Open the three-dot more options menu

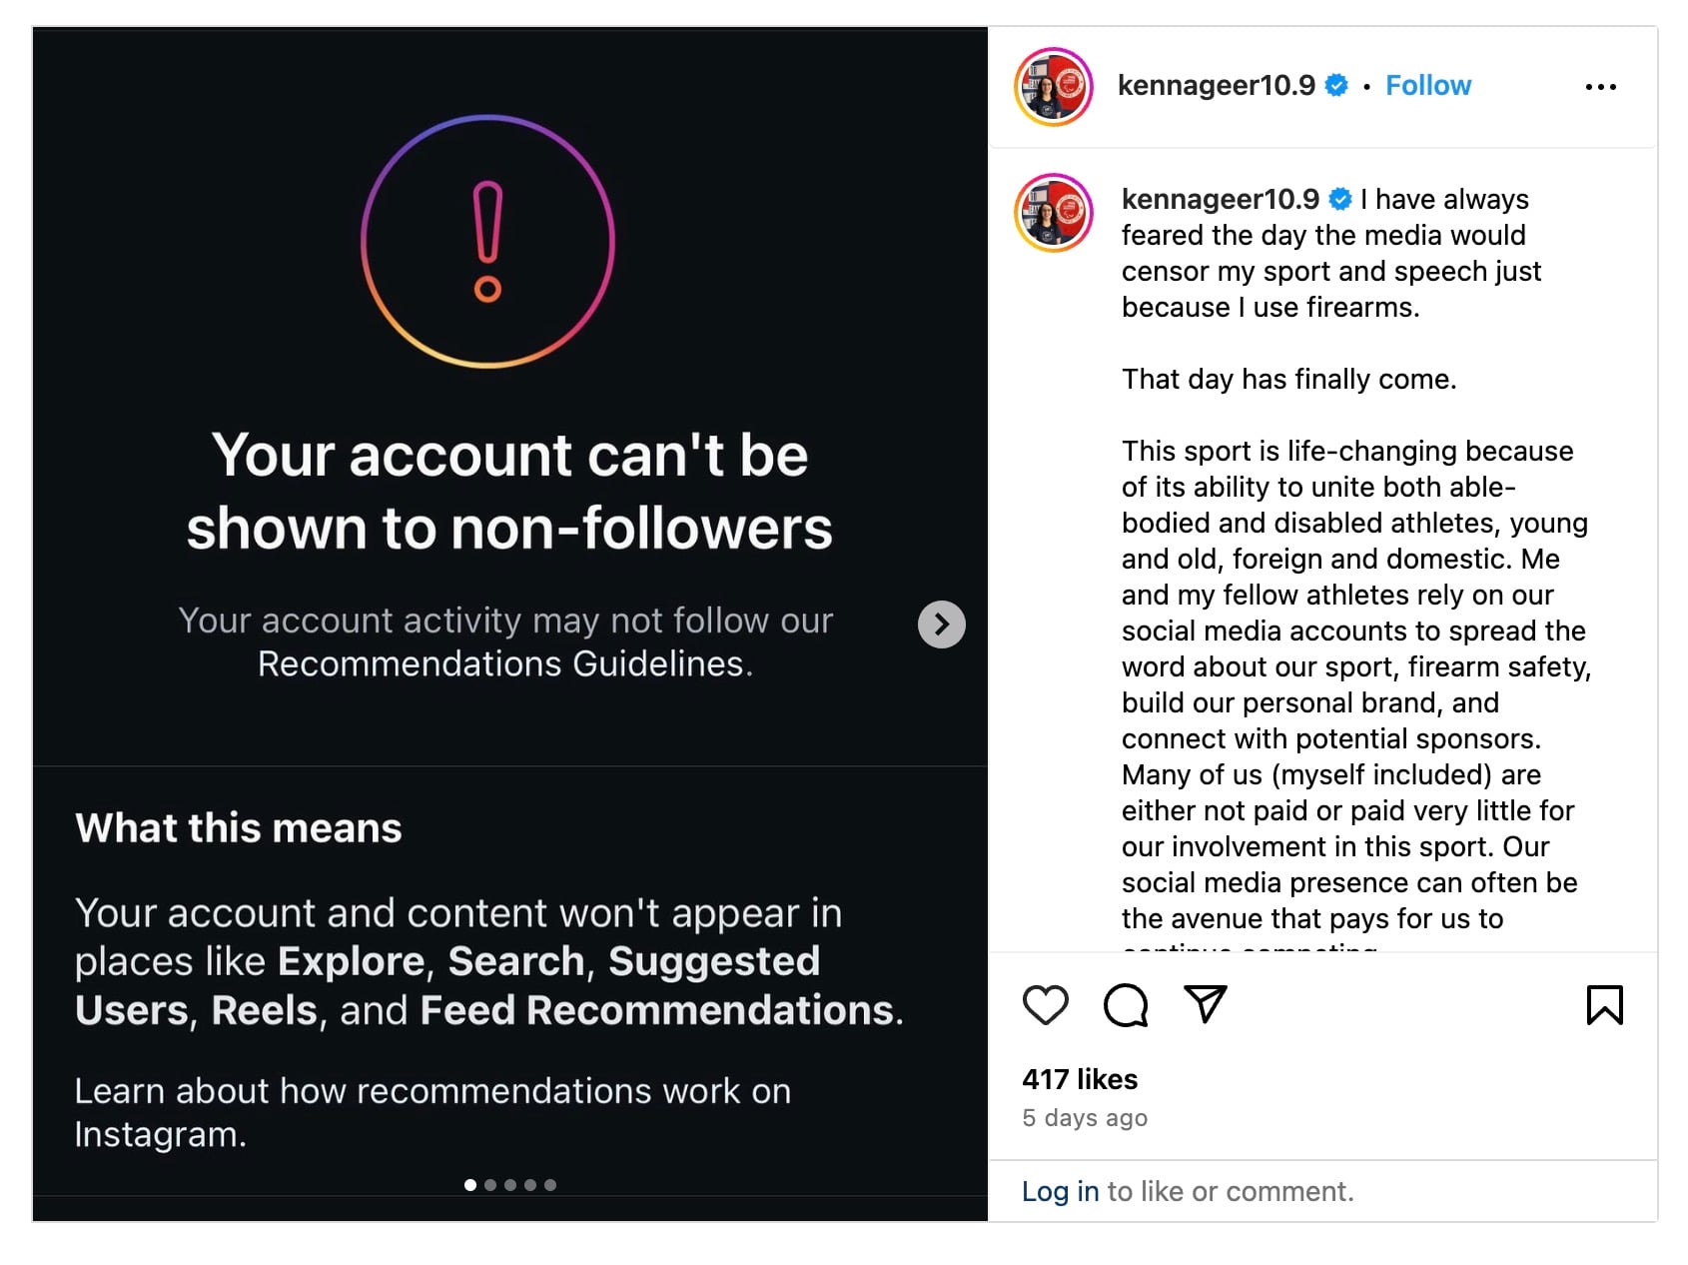coord(1601,87)
